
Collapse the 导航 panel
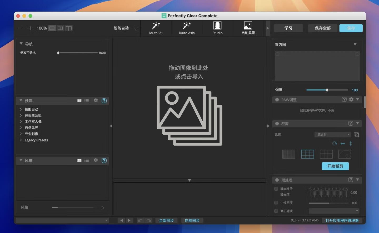click(x=21, y=44)
